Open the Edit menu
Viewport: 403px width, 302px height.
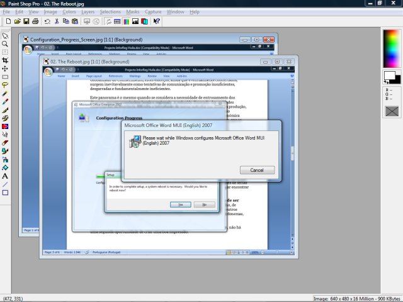point(20,12)
